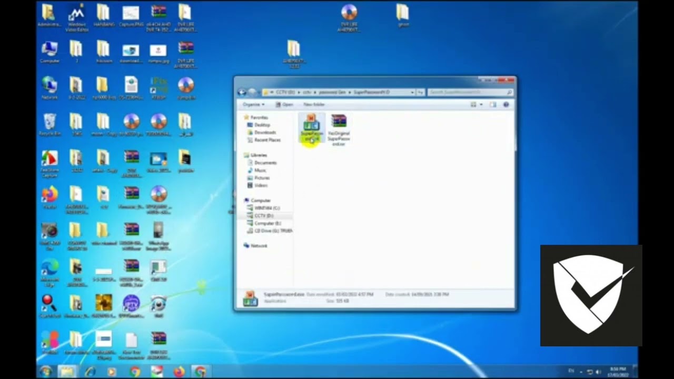Select the Firefox shortcut on the desktop
674x379 pixels.
[x=49, y=198]
